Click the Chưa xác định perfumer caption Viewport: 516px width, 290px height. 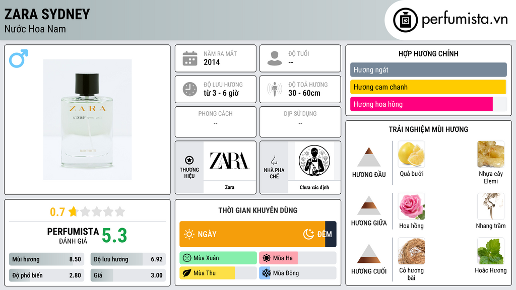point(314,187)
